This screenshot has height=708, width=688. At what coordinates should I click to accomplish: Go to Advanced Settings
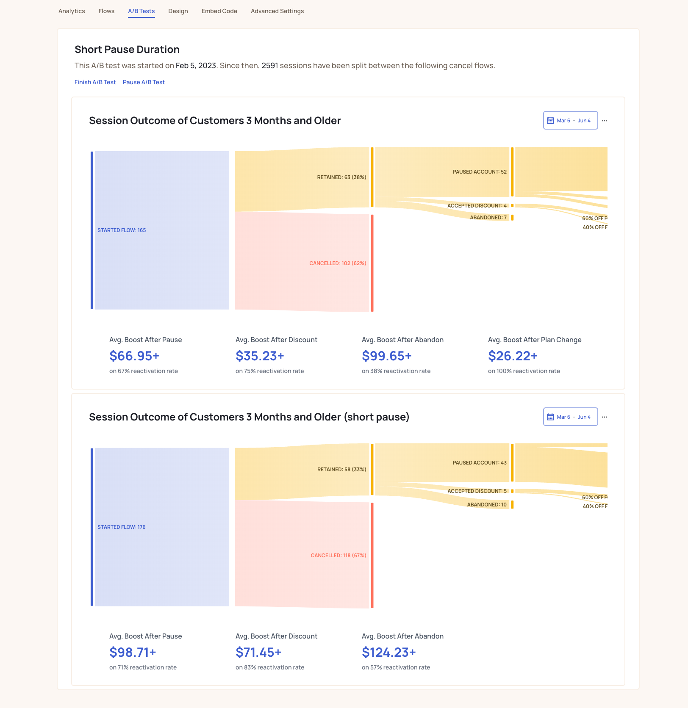pyautogui.click(x=277, y=11)
